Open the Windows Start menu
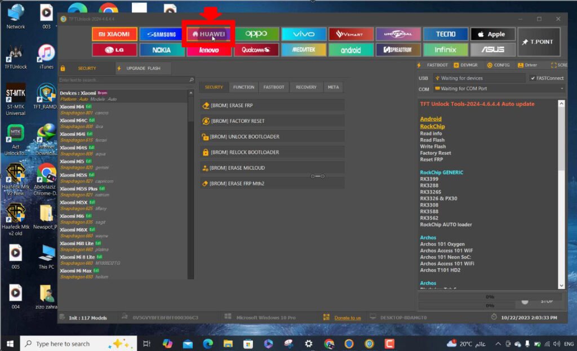The height and width of the screenshot is (351, 577). tap(10, 344)
